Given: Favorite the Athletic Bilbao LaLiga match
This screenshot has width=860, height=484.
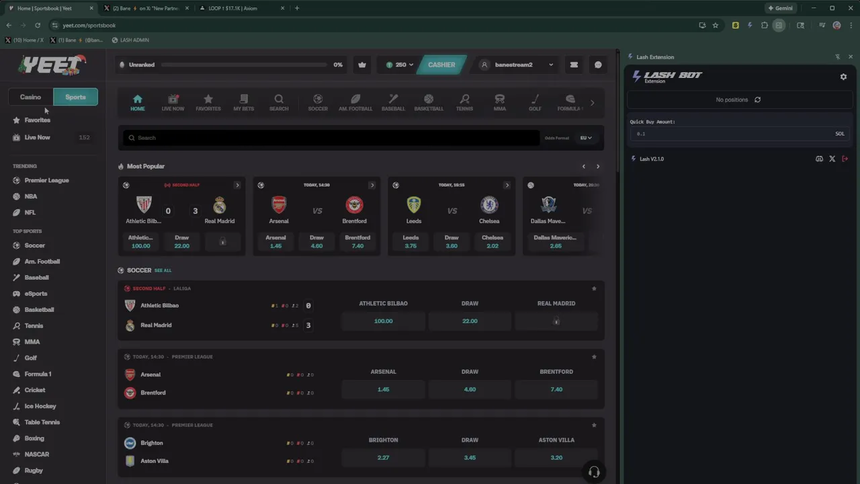Looking at the screenshot, I should click(594, 288).
